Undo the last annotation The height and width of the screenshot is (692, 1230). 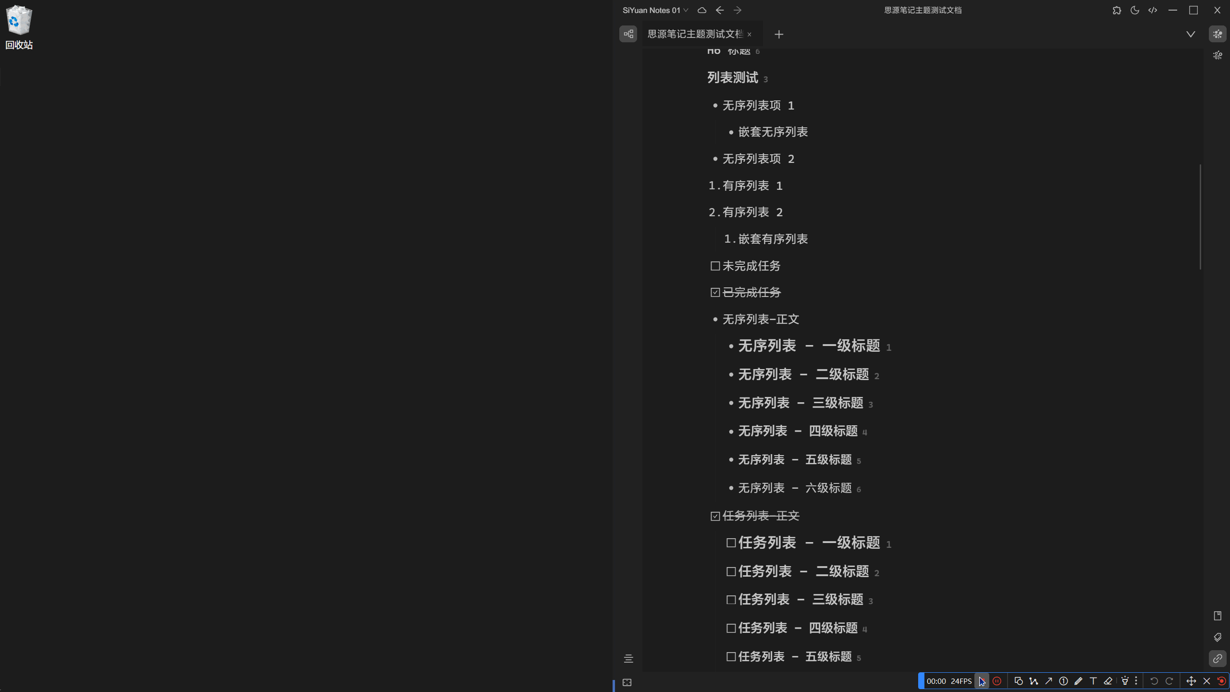1155,681
